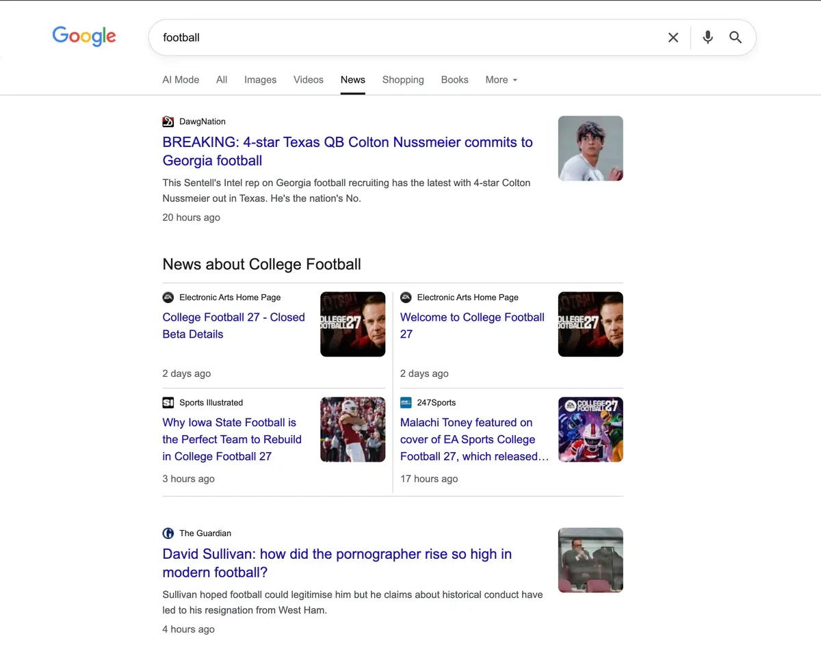Click the News about College Football heading
The image size is (821, 645).
point(262,265)
